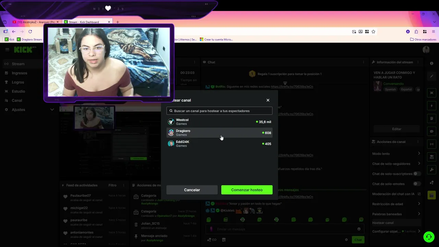The image size is (439, 247).
Task: Click the Eddi24K avatar icon
Action: pos(171,144)
